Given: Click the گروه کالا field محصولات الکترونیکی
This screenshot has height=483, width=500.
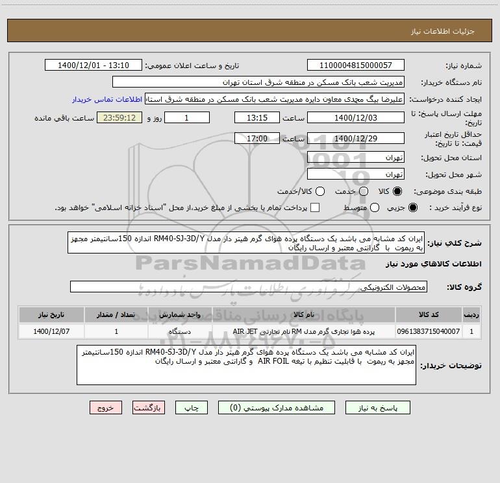Looking at the screenshot, I should tap(249, 287).
